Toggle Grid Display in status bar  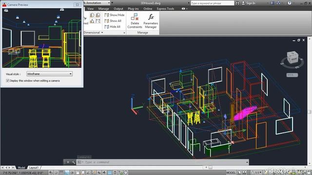61,173
